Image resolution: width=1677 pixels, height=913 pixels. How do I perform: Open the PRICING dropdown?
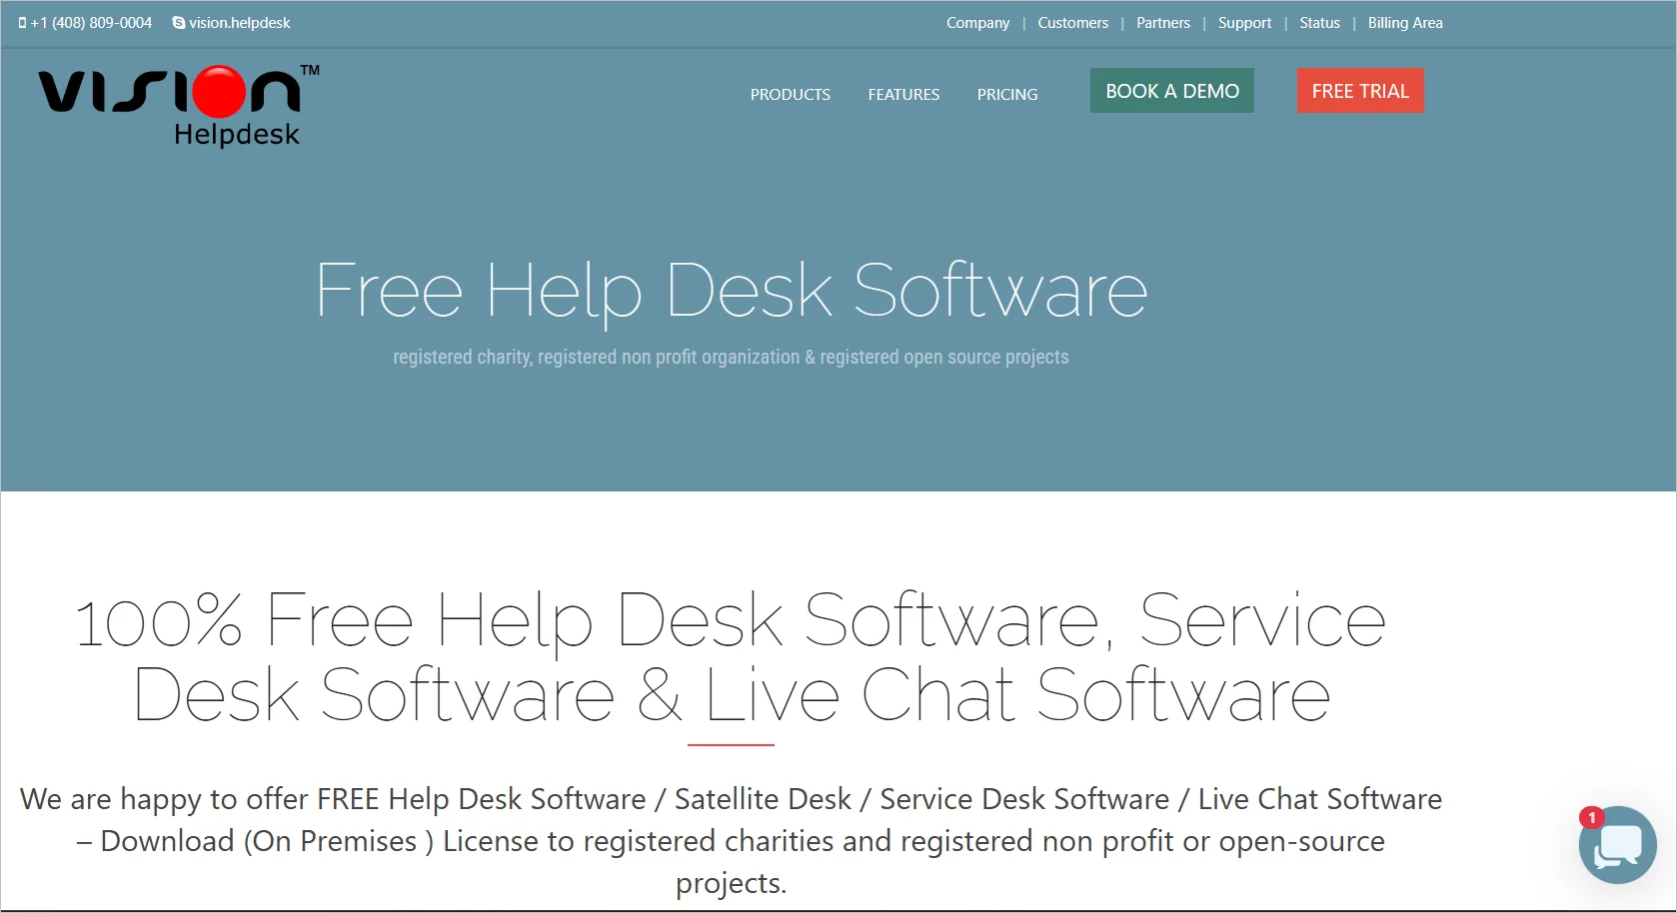(x=1007, y=94)
